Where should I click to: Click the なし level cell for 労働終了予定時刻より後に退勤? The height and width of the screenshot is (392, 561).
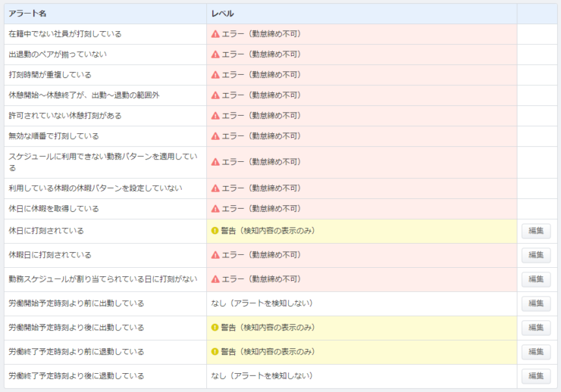click(x=362, y=376)
